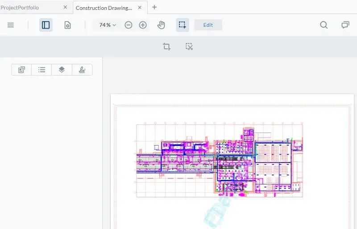The width and height of the screenshot is (357, 229).
Task: Open the search magnifier
Action: coord(324,25)
